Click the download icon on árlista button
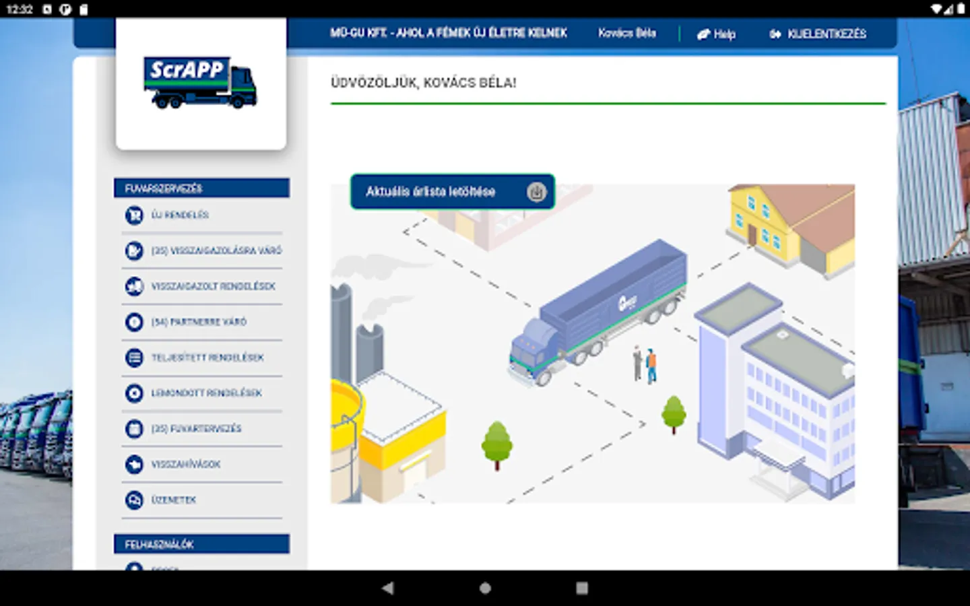Image resolution: width=970 pixels, height=606 pixels. 536,192
